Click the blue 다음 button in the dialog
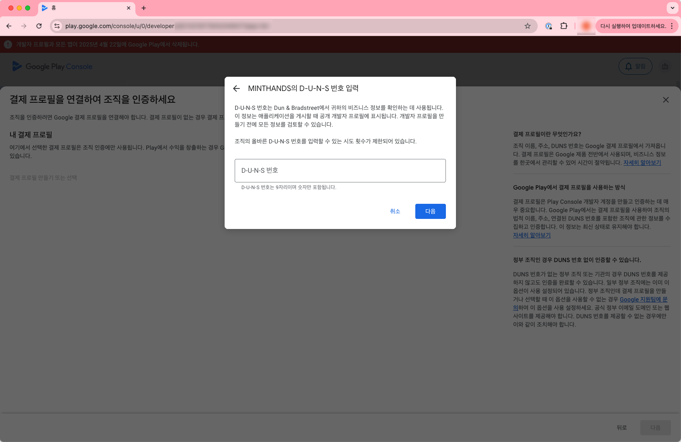Screen dimensions: 681x442 pyautogui.click(x=430, y=211)
